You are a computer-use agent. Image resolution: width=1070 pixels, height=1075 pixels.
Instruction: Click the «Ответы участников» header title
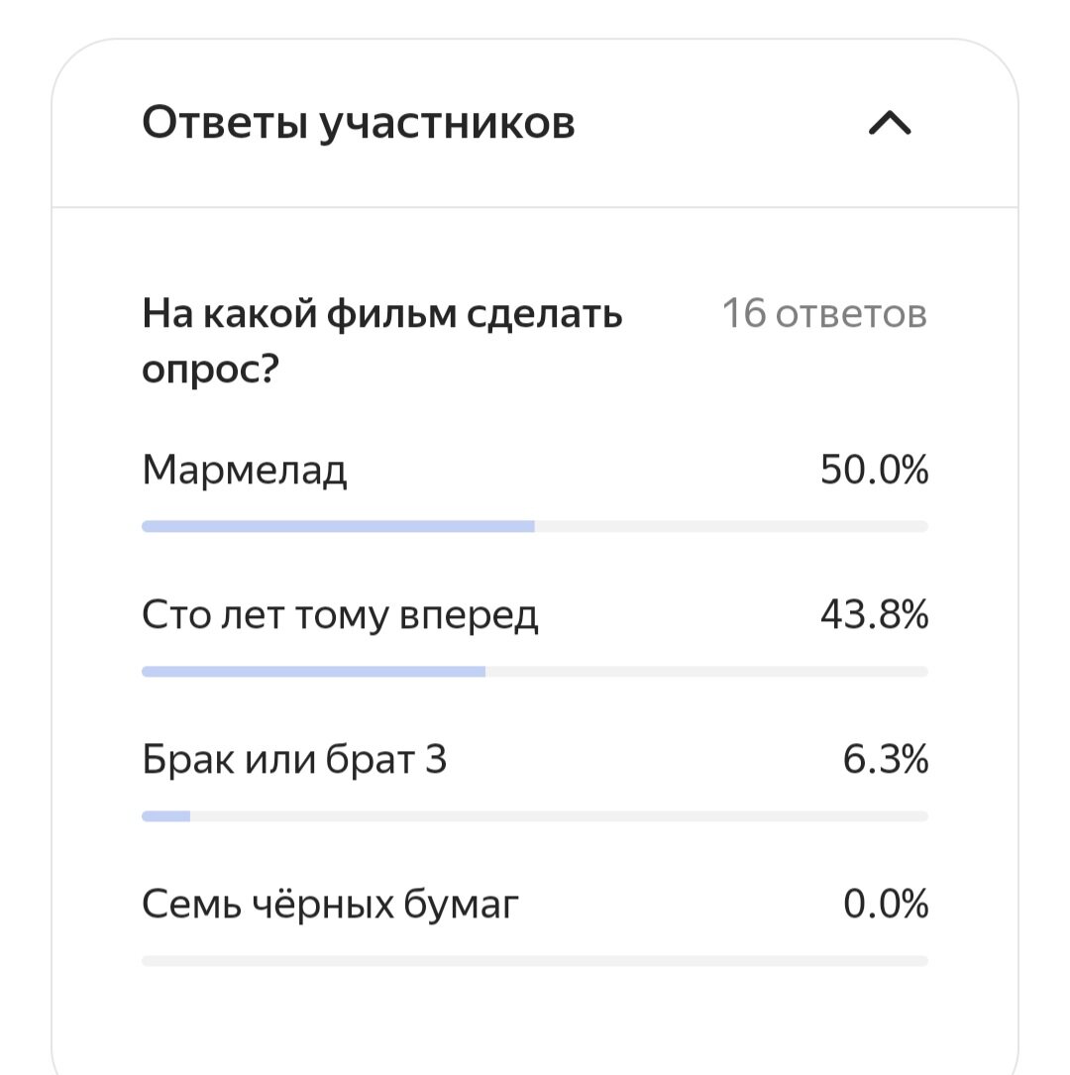(360, 122)
